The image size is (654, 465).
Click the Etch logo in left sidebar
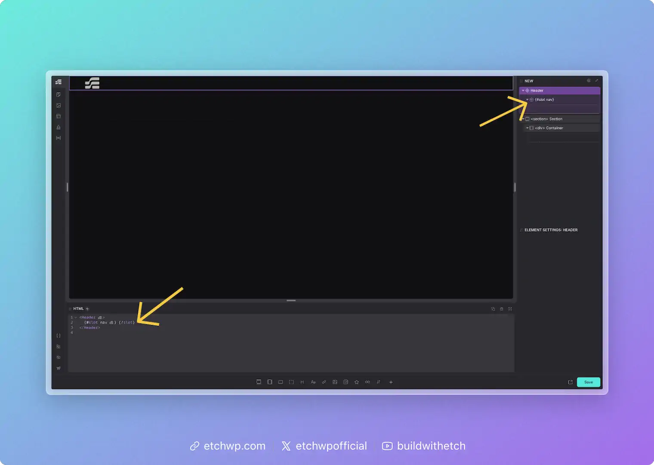coord(59,82)
